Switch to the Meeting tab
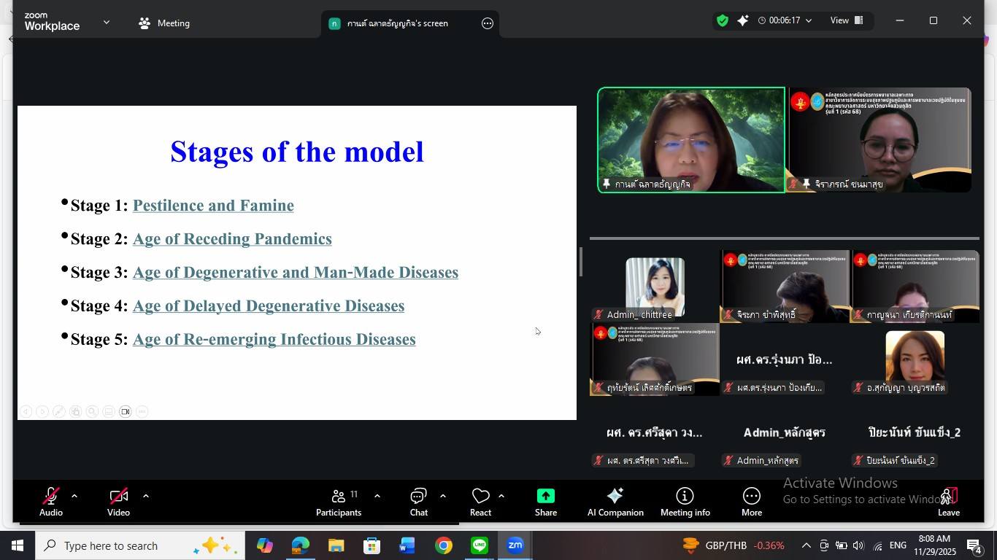Screen dimensions: 997x560 point(165,23)
